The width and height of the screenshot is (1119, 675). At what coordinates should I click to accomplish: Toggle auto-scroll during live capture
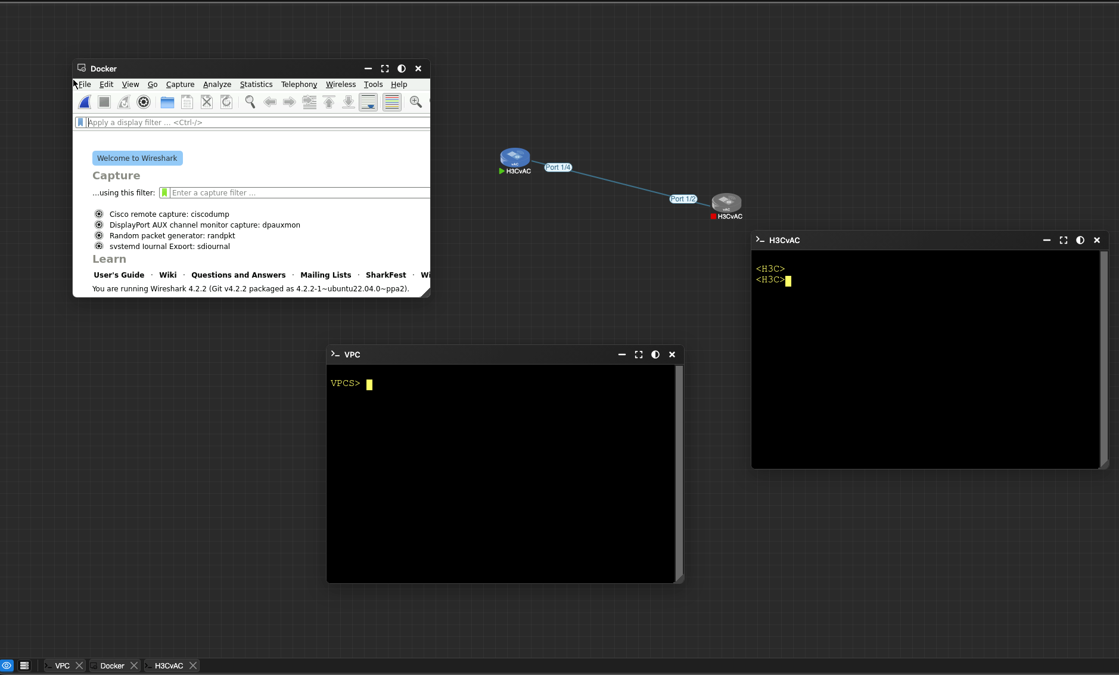tap(368, 102)
